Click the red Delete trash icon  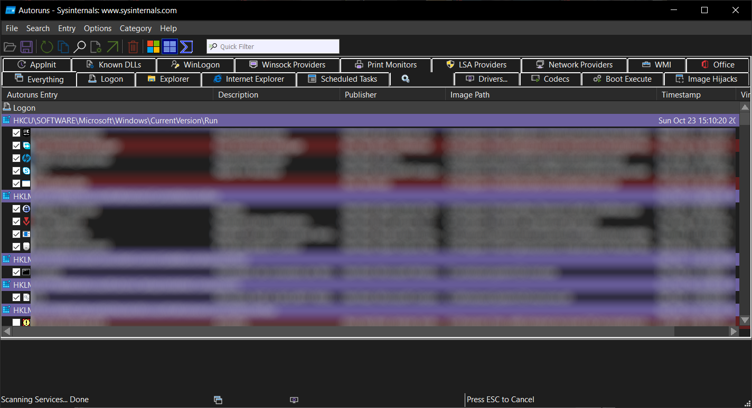click(x=133, y=47)
